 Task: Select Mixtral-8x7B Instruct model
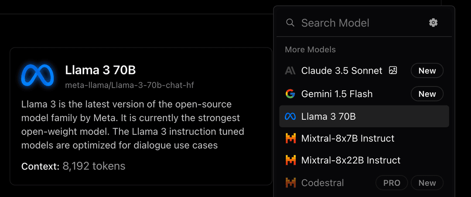click(x=364, y=139)
